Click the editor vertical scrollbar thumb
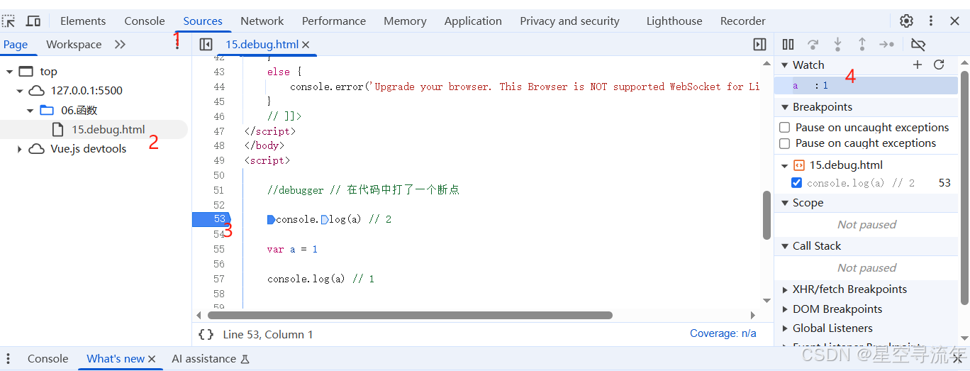The width and height of the screenshot is (970, 371). (766, 215)
